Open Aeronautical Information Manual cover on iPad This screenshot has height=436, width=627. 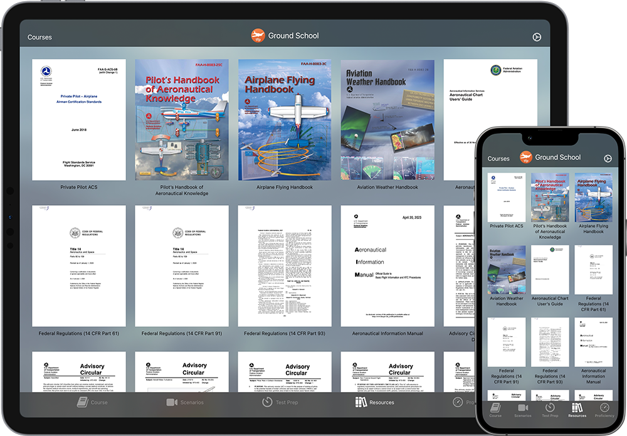click(x=387, y=266)
